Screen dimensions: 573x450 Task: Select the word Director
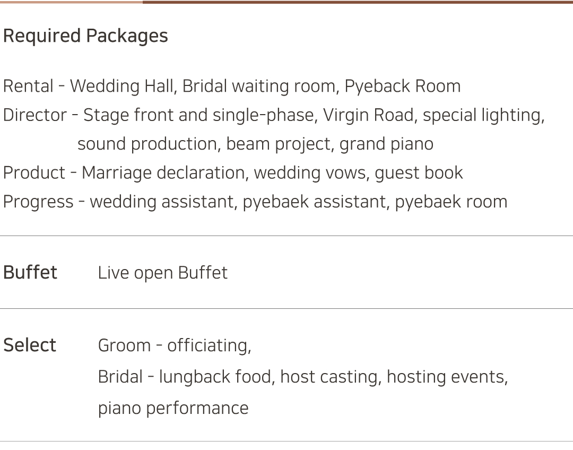(34, 115)
